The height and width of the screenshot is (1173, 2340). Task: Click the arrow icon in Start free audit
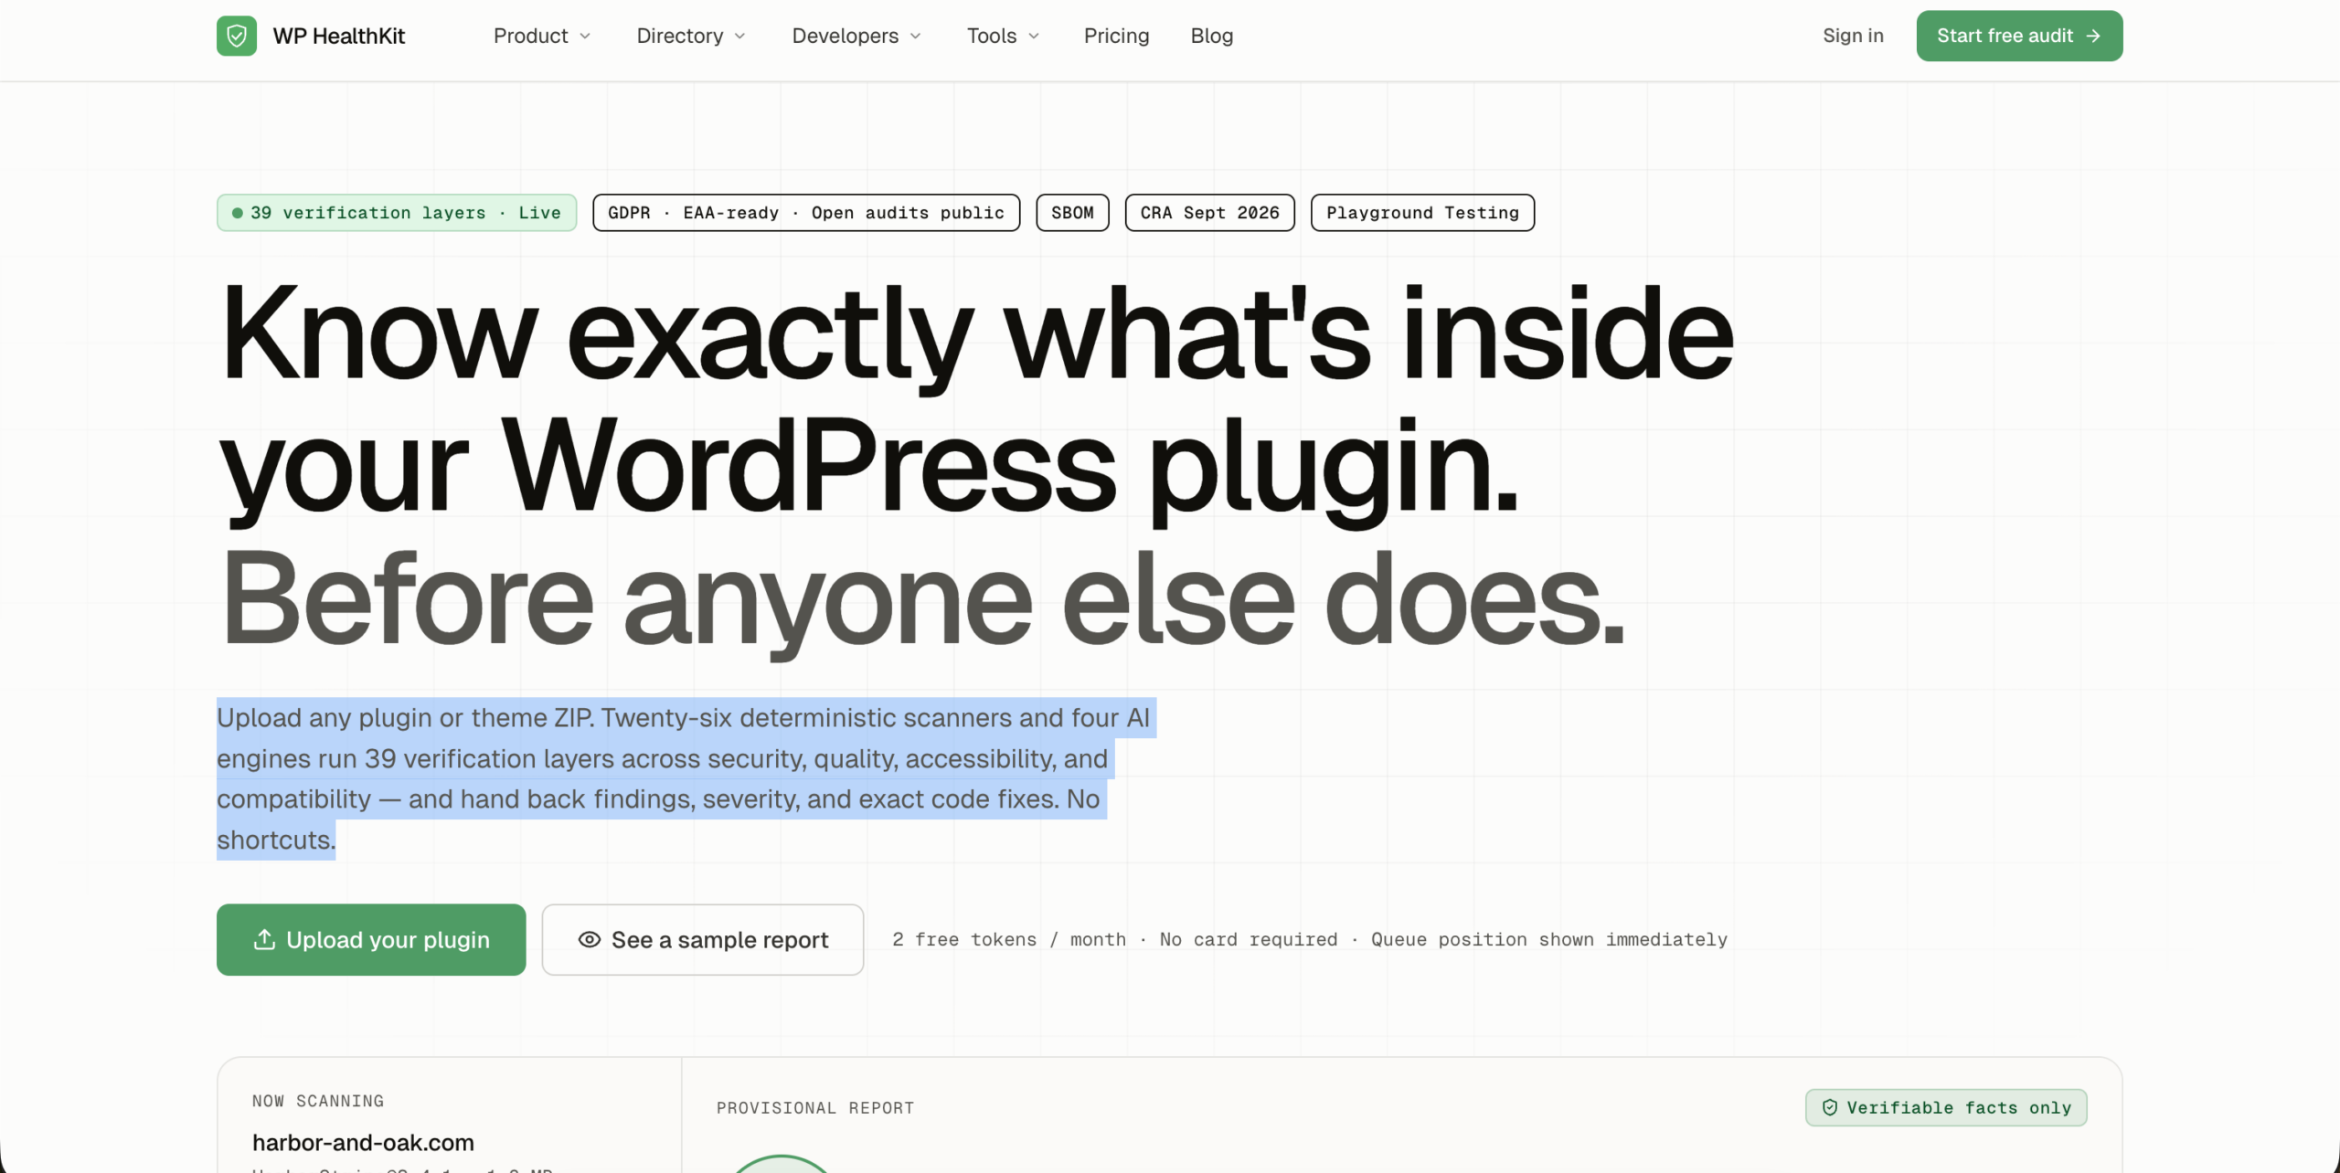2093,36
